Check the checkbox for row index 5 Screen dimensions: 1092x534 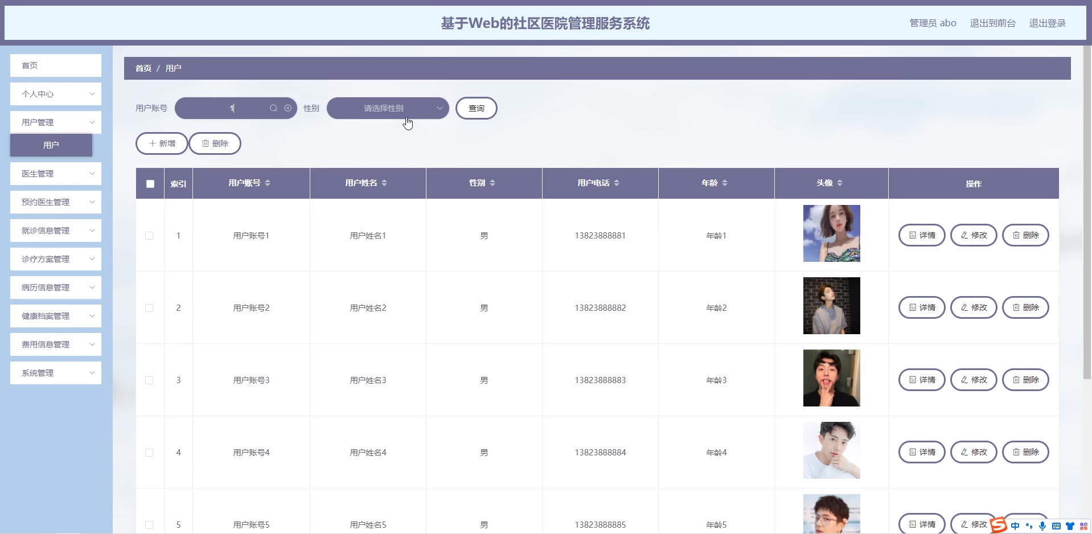[x=149, y=525]
